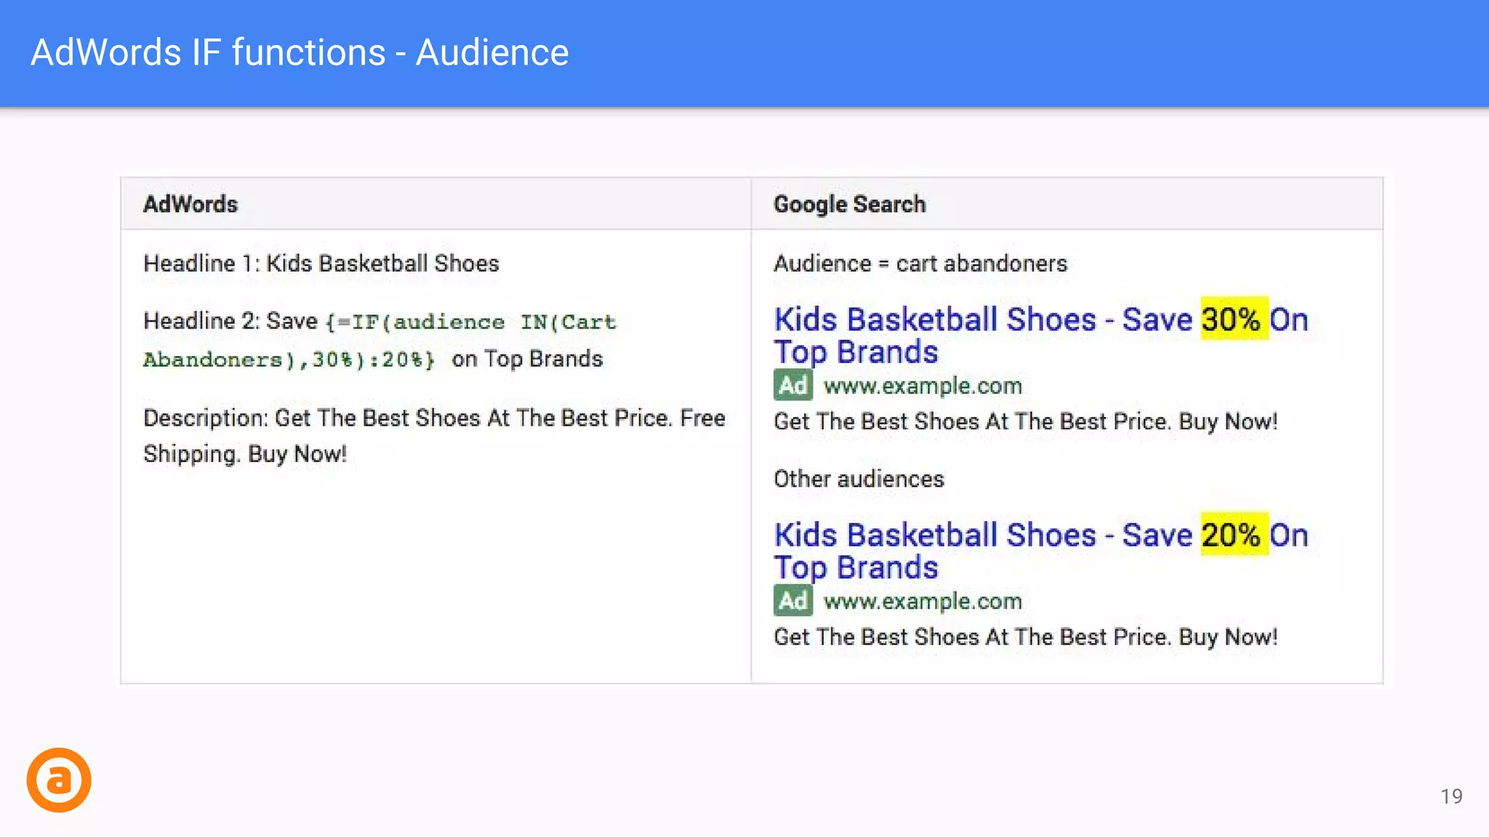Click 'Audience = cart abandoners' label
Screen dimensions: 1489x837
[920, 263]
